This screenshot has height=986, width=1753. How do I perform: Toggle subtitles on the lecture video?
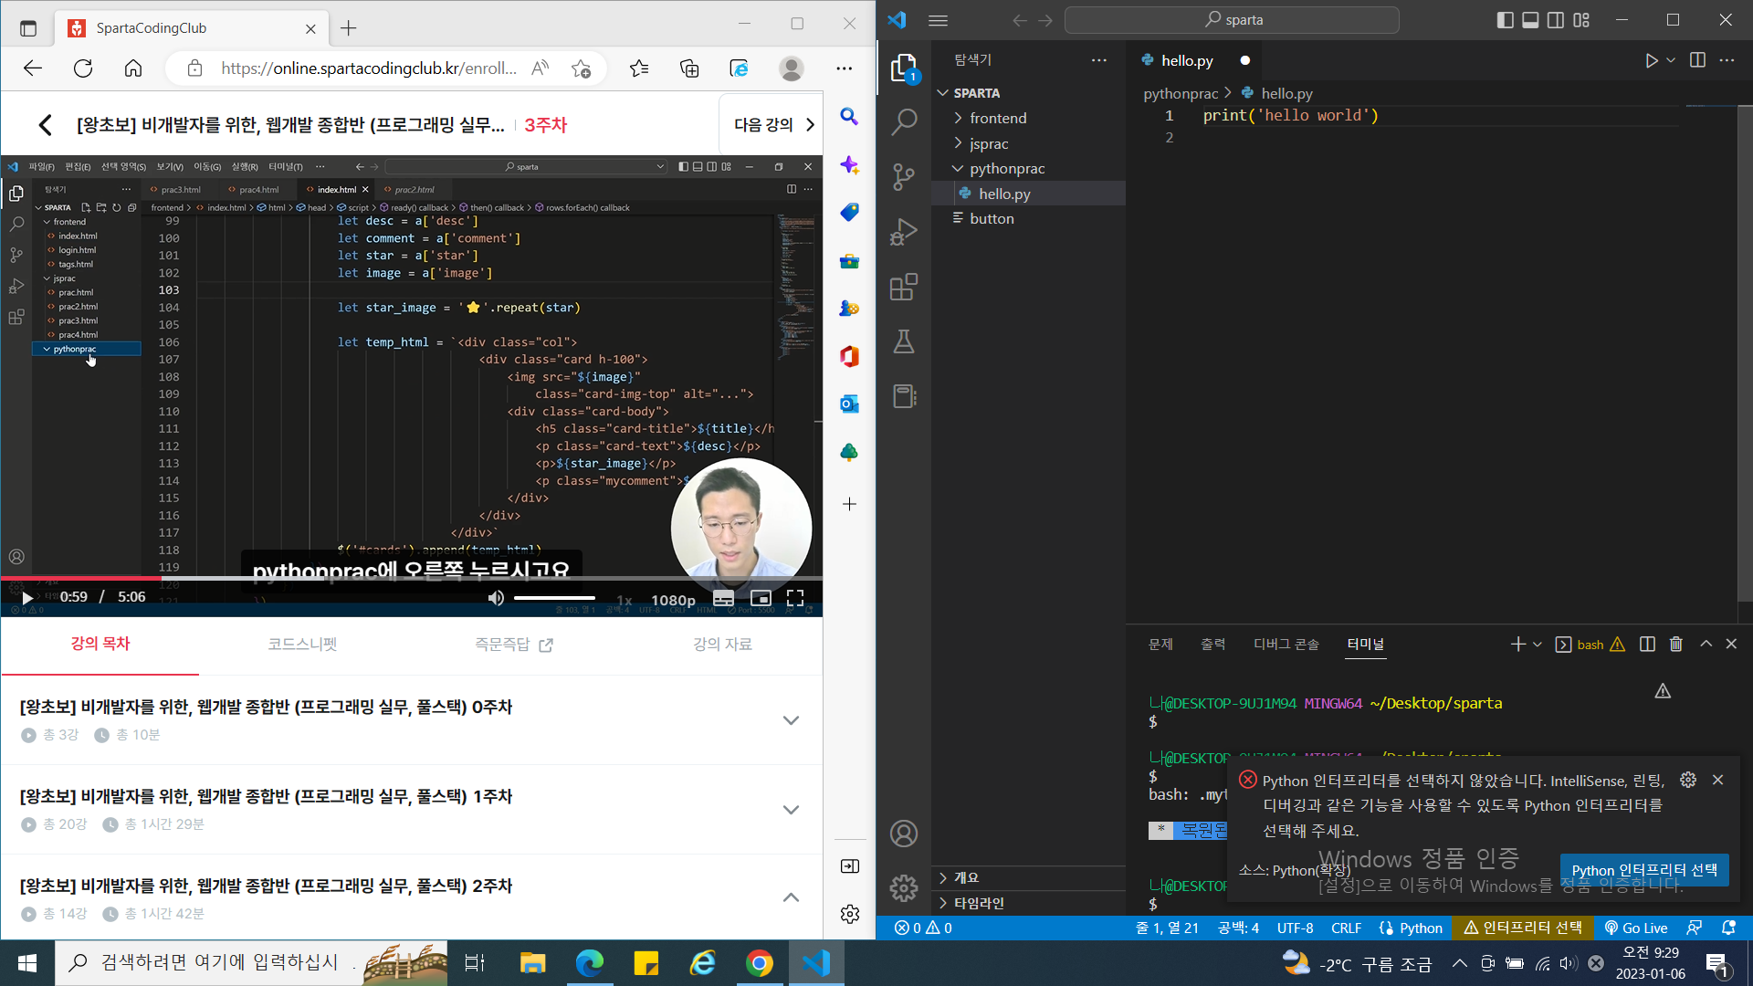coord(723,599)
